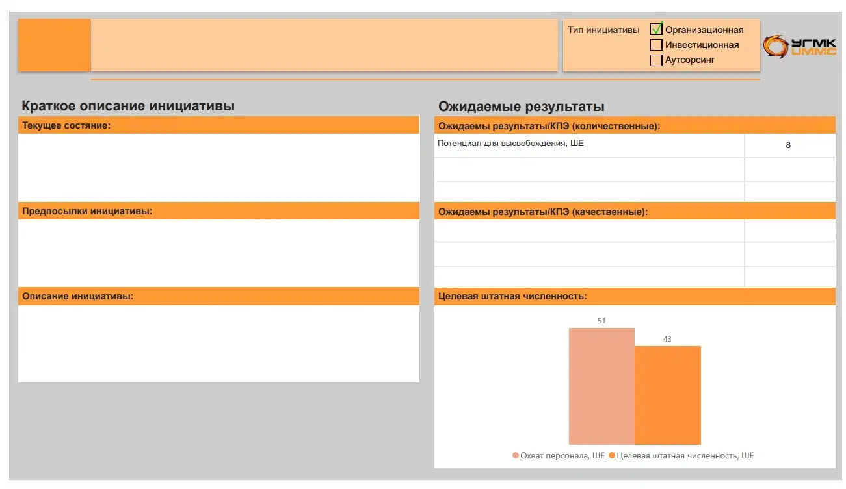Click the Ожидаемые результаты heading
Image resolution: width=846 pixels, height=489 pixels.
click(522, 107)
